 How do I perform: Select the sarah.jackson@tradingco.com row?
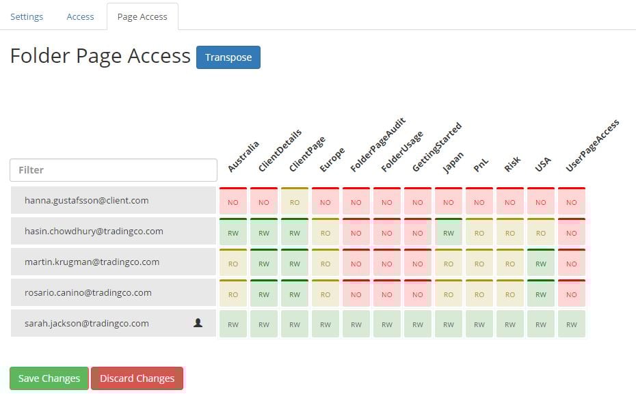(x=114, y=323)
